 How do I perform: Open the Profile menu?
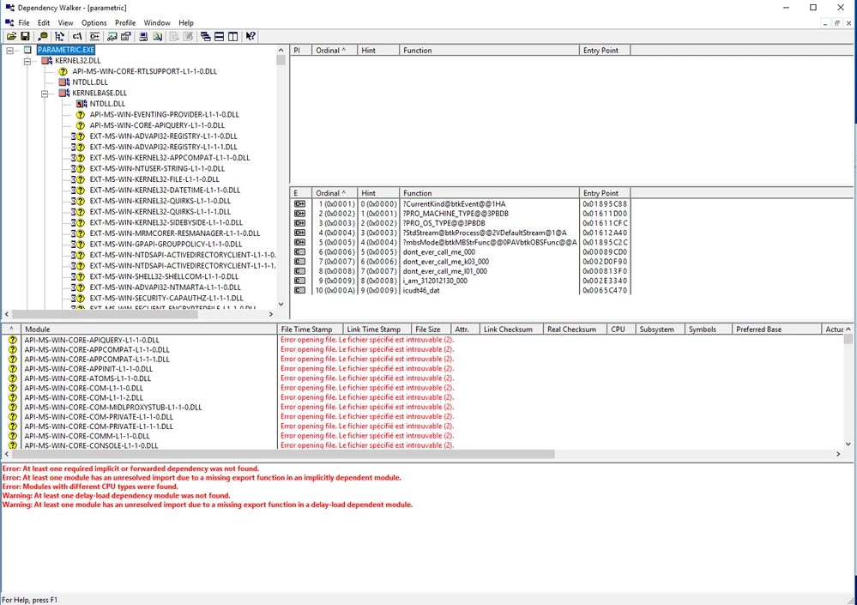[x=127, y=22]
